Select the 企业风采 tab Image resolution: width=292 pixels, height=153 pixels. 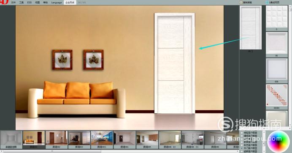(x=70, y=3)
